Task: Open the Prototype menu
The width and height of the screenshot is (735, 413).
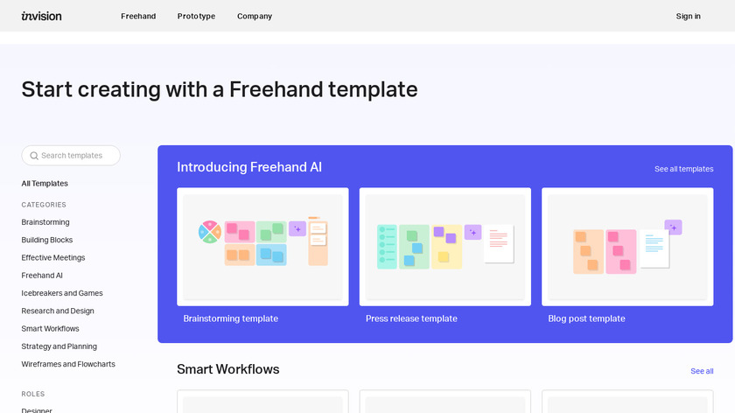Action: [x=196, y=16]
